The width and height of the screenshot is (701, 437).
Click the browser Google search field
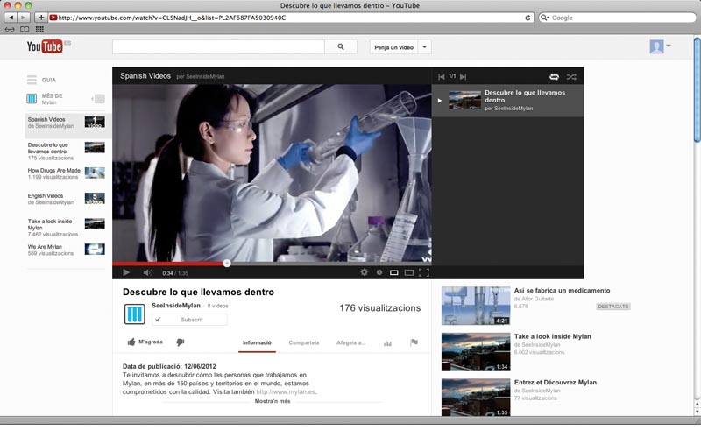pyautogui.click(x=618, y=18)
